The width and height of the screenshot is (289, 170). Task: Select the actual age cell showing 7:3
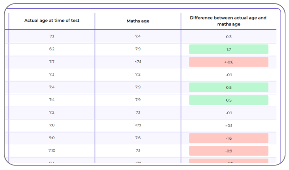(52, 75)
